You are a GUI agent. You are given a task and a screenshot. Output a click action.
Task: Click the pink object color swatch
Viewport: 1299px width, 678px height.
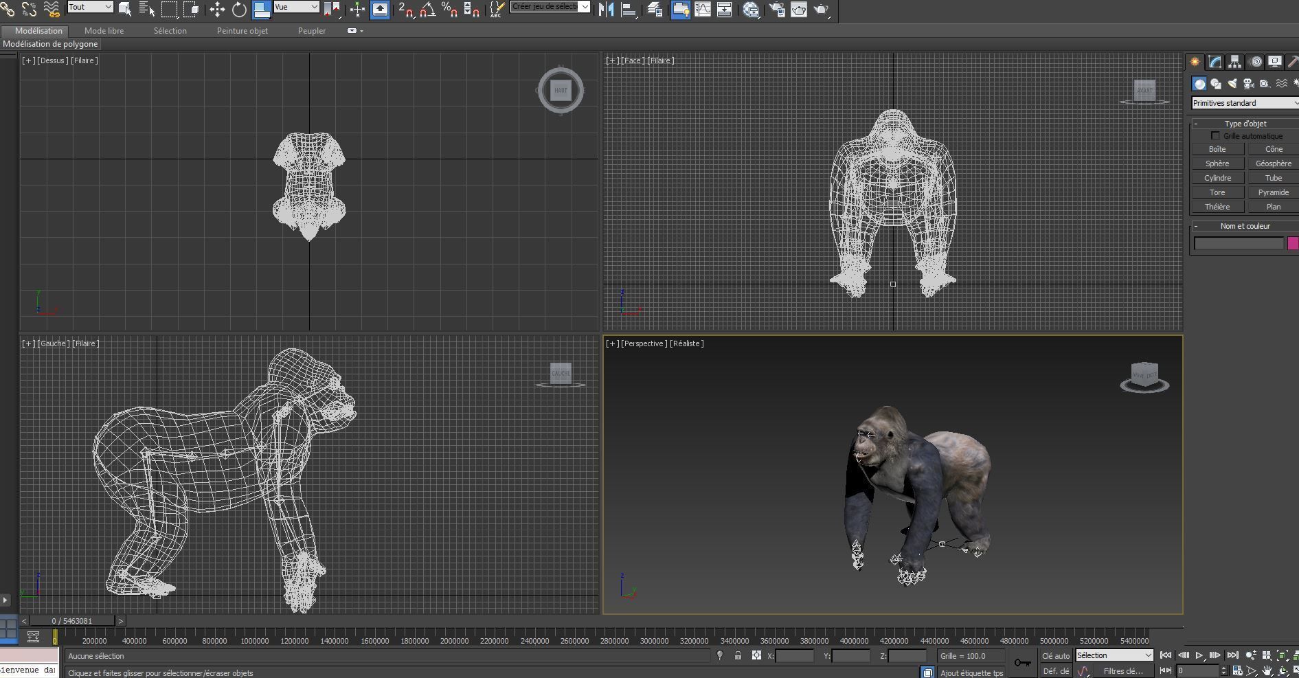tap(1293, 243)
